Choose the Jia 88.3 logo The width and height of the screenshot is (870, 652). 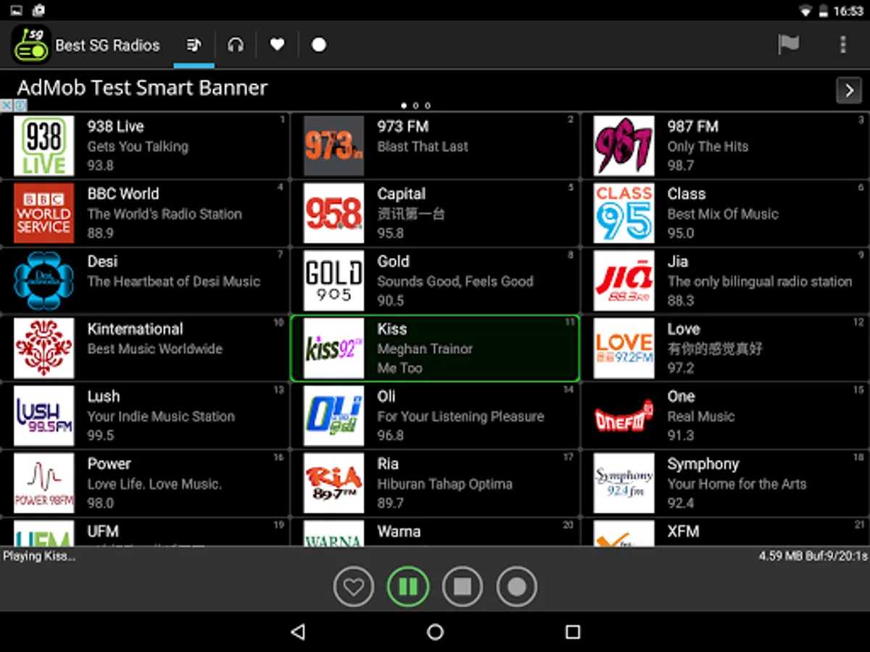tap(623, 280)
